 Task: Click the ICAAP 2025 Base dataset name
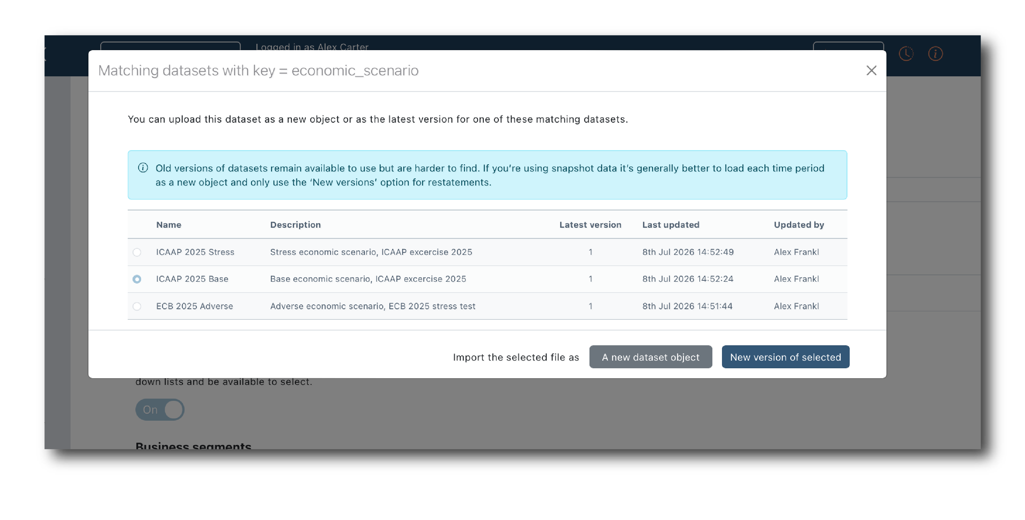pos(192,279)
